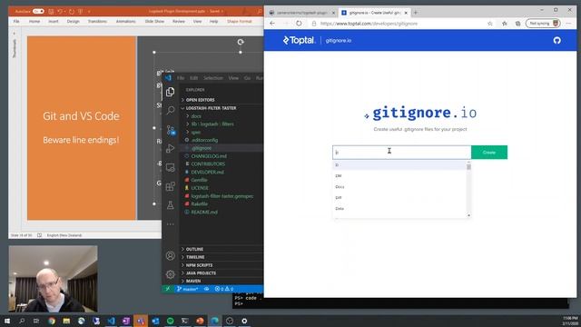Open browser Settings and more menu
This screenshot has width=581, height=327.
(x=568, y=24)
